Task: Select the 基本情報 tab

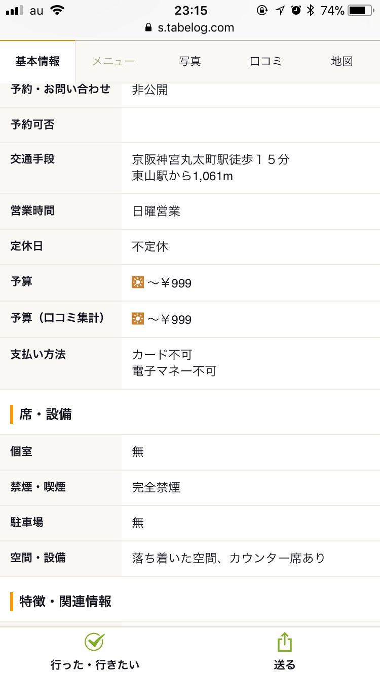Action: click(x=37, y=62)
